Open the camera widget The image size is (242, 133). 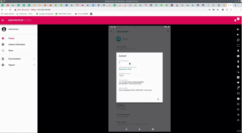(x=238, y=56)
